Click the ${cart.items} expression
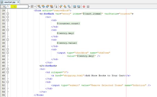The width and height of the screenshot is (157, 97). tap(92, 14)
